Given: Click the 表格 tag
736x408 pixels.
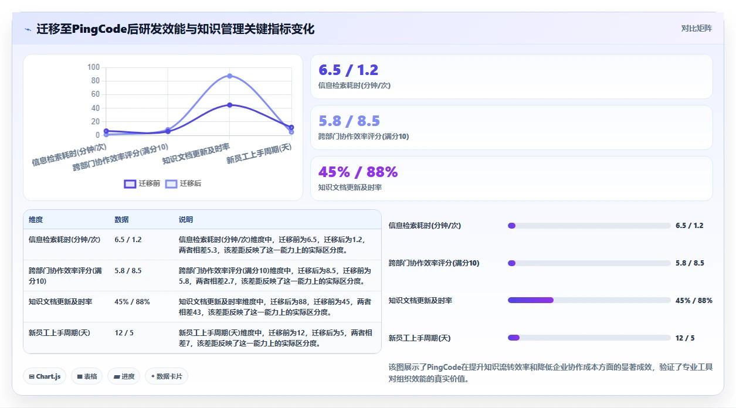Looking at the screenshot, I should [87, 376].
